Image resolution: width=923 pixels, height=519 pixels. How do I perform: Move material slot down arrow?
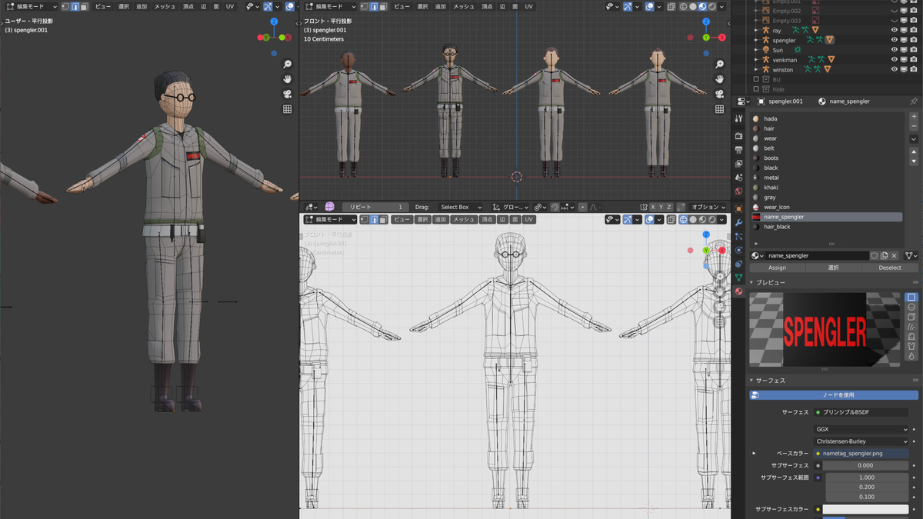[914, 161]
